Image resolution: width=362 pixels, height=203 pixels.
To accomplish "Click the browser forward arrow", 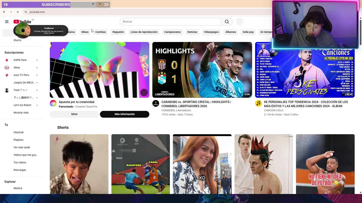I will 11,12.
